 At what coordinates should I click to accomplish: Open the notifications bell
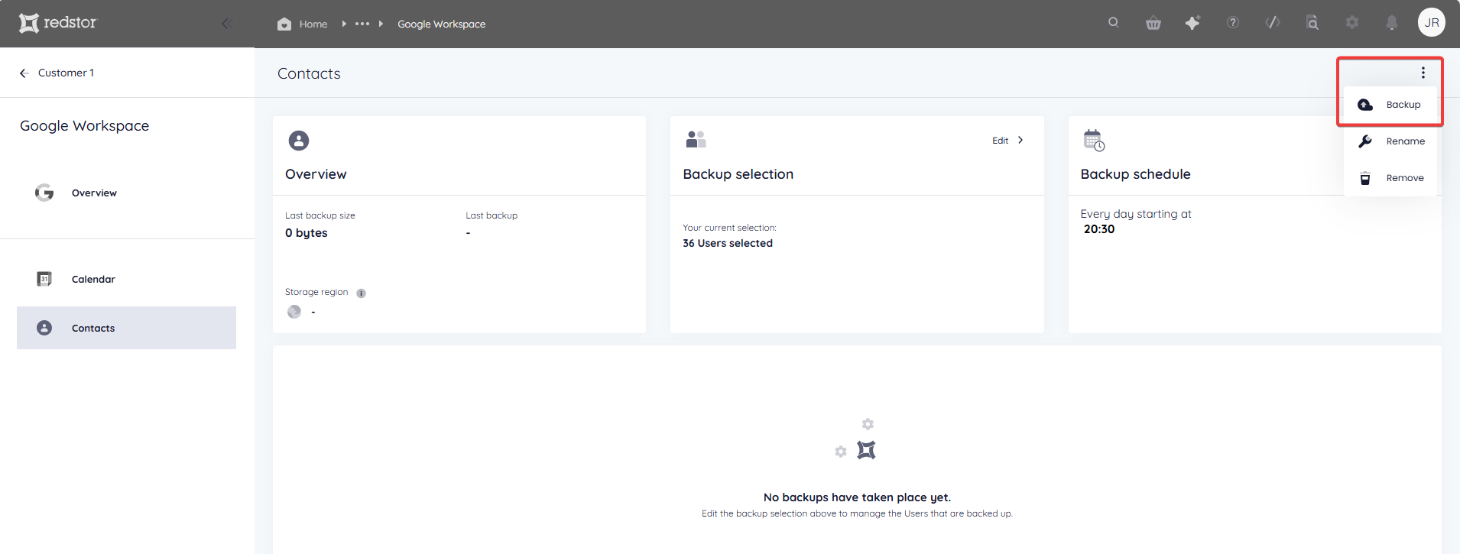[x=1392, y=23]
